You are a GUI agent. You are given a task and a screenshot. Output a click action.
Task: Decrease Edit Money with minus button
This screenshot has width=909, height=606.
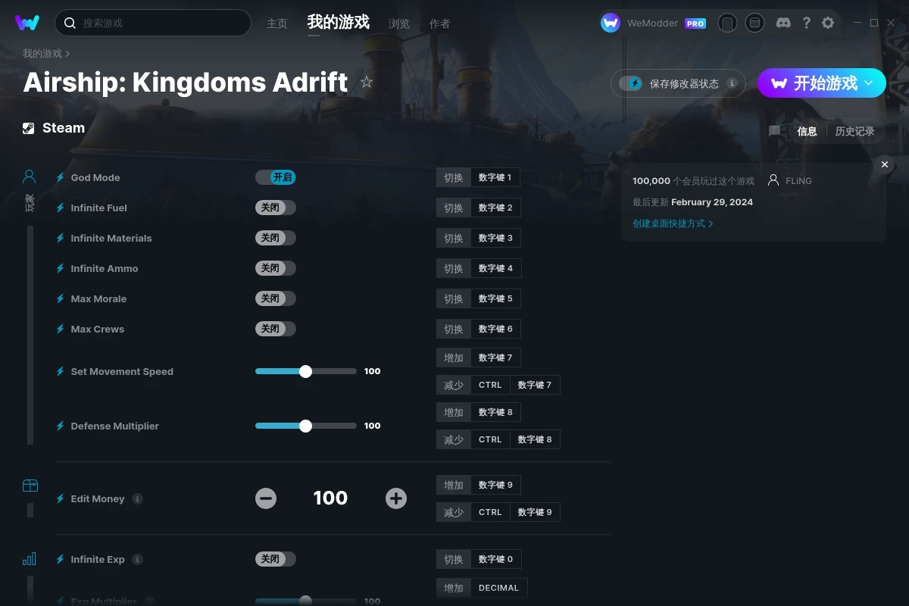[266, 498]
